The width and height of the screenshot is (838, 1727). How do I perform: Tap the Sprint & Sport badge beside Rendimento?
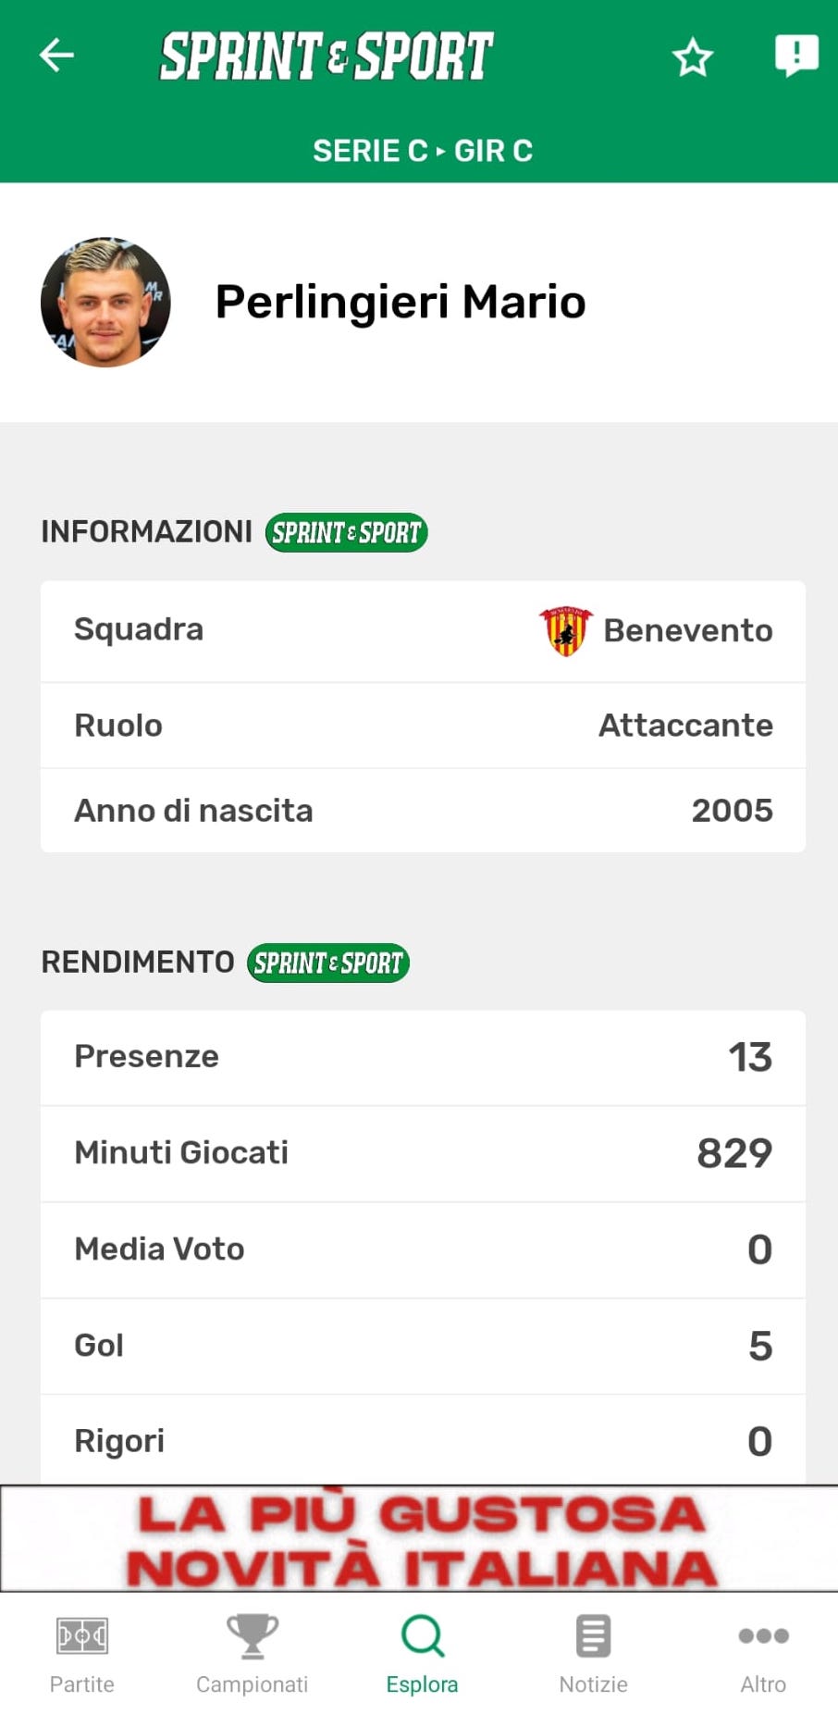[327, 963]
